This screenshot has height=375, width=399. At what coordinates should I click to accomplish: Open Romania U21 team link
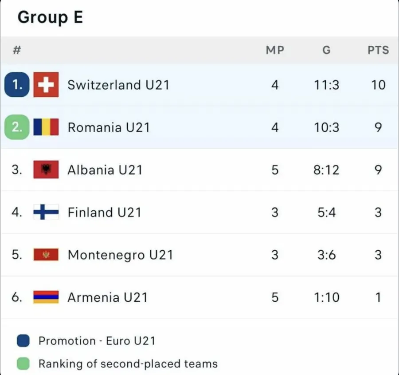pos(109,127)
